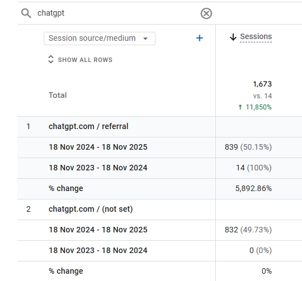The width and height of the screenshot is (302, 281).
Task: Click the sort arrow beside Sessions
Action: [x=233, y=37]
